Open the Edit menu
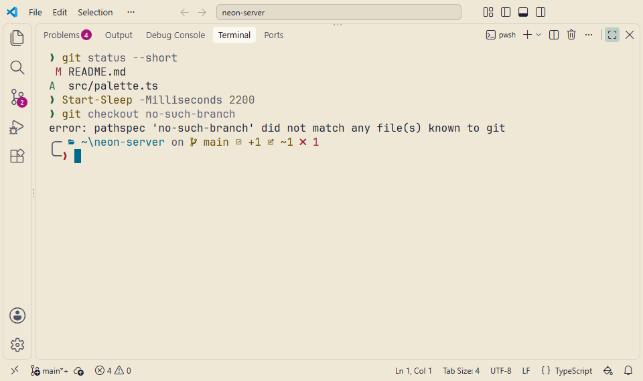643x381 pixels. pyautogui.click(x=60, y=12)
